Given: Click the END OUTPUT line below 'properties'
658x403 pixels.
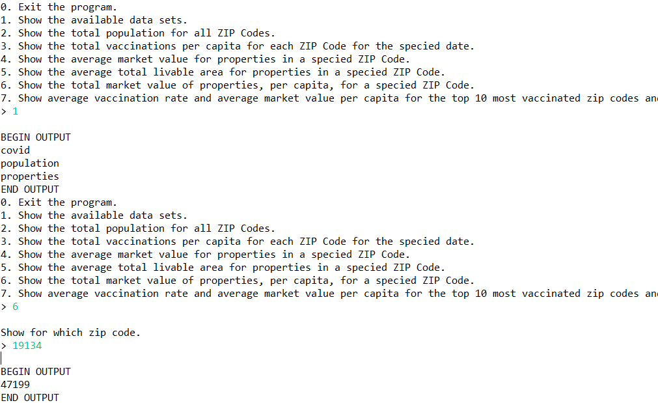Looking at the screenshot, I should 29,189.
